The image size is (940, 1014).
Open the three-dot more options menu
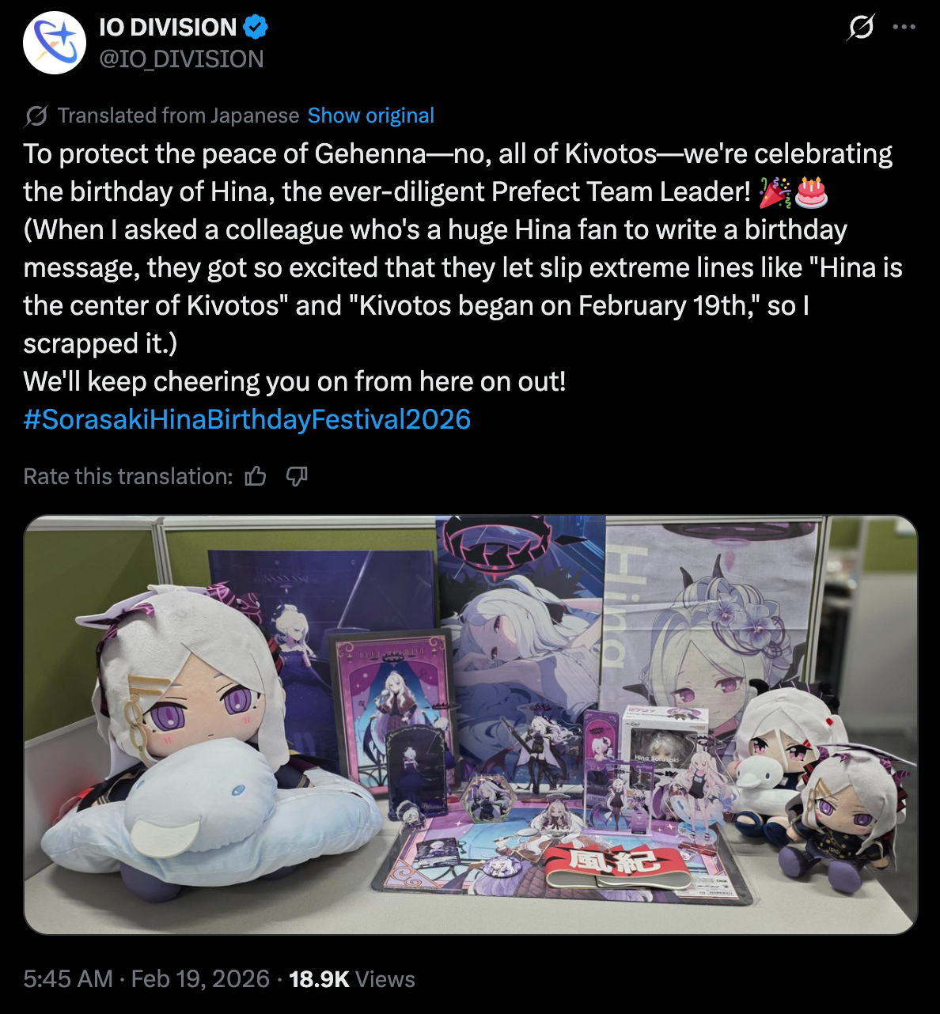coord(904,27)
